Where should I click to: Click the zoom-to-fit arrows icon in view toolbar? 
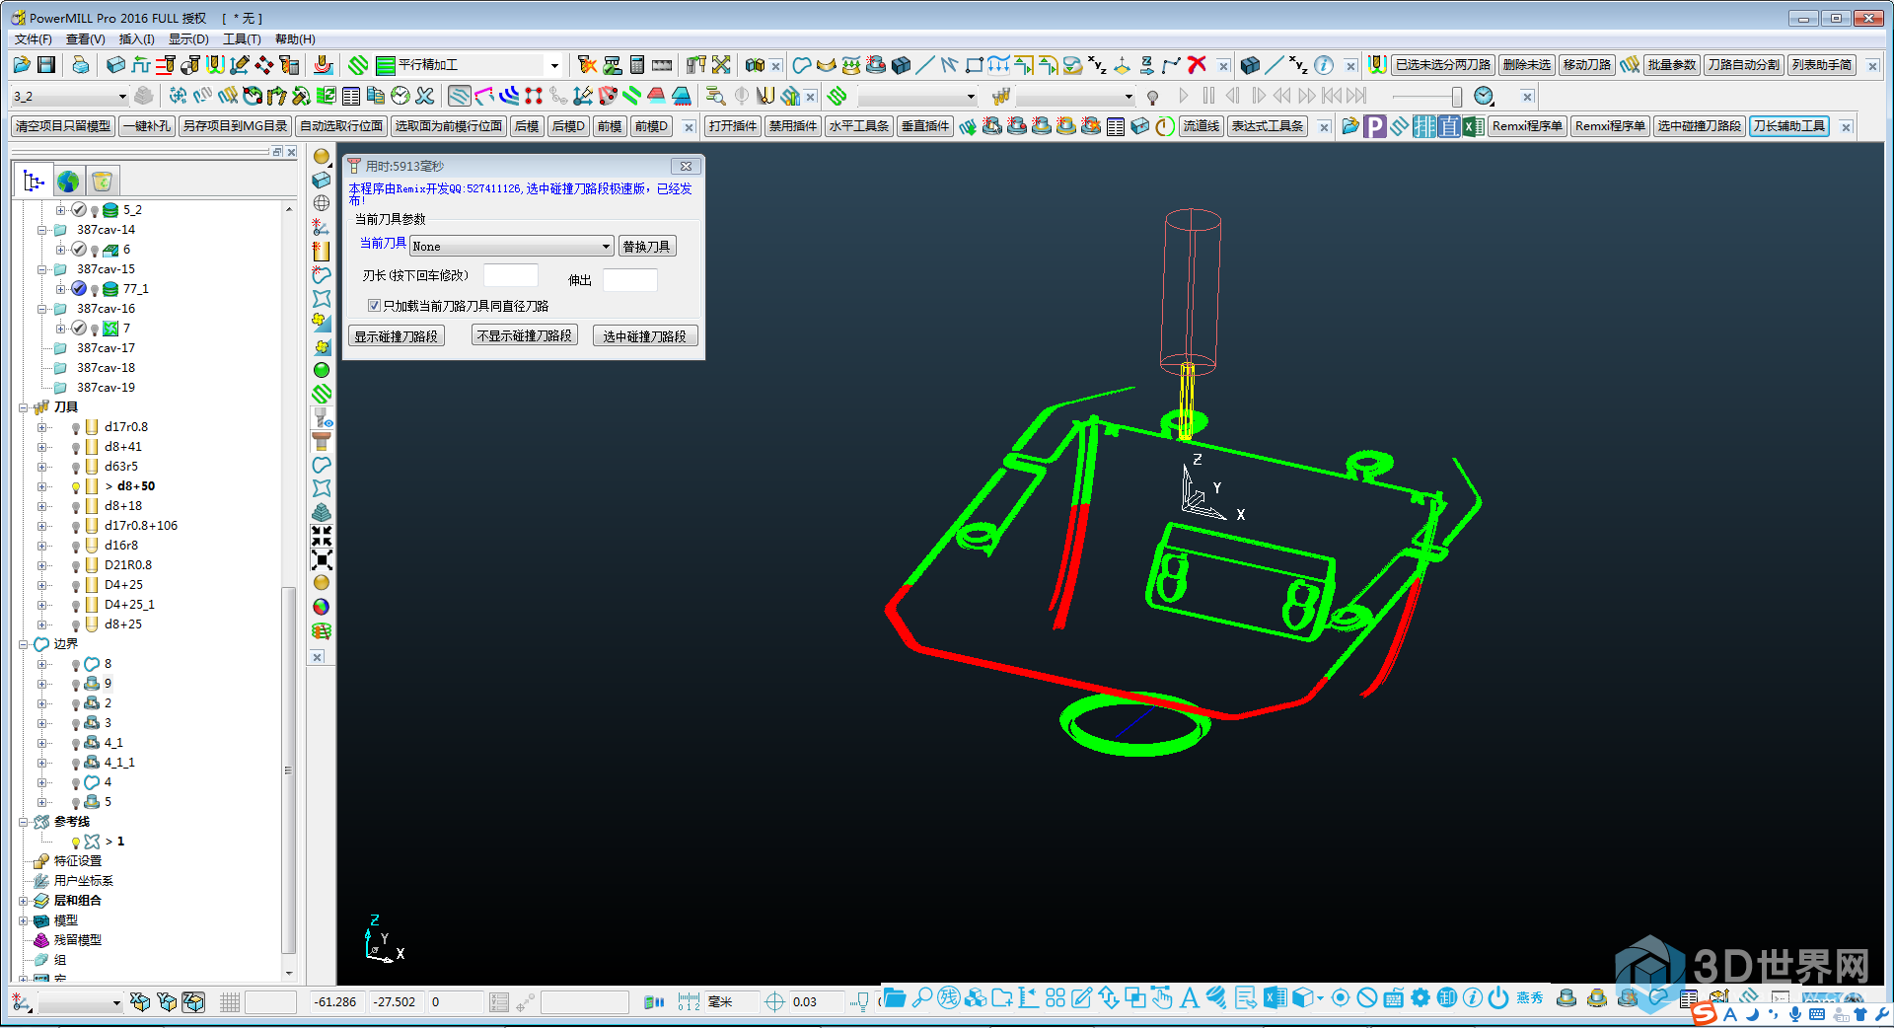pos(322,536)
